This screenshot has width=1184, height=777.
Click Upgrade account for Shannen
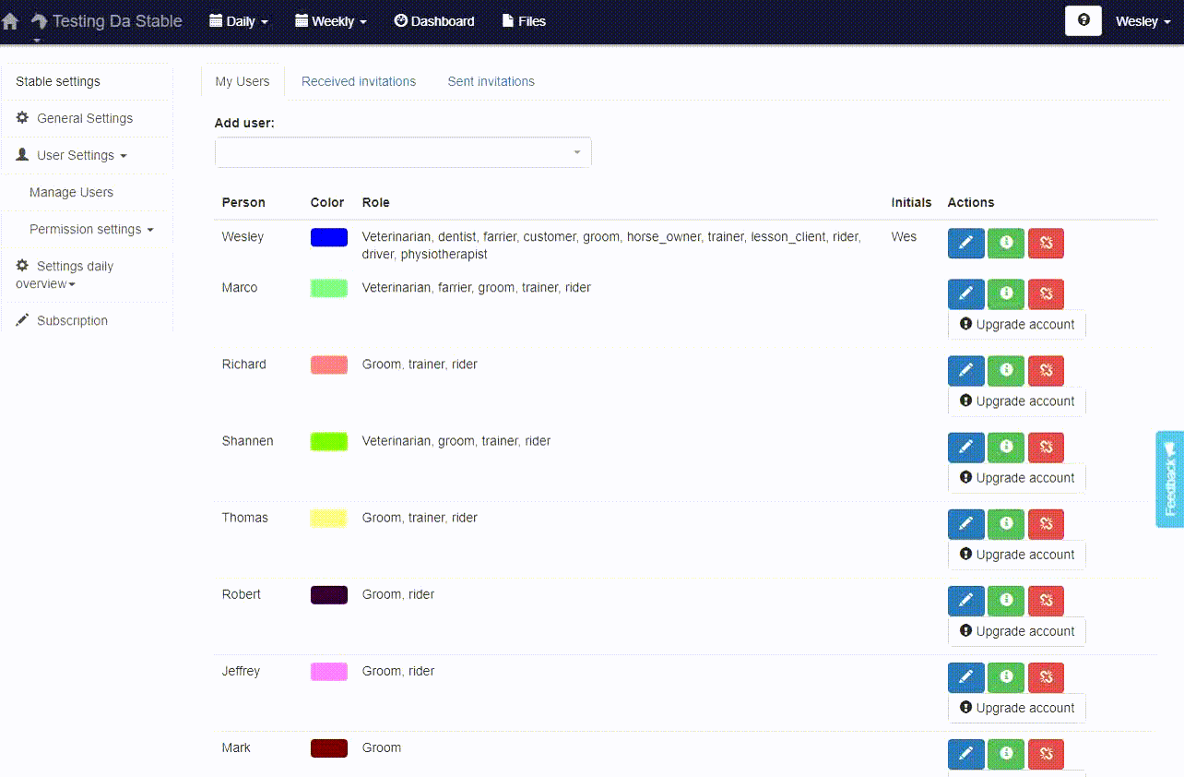pyautogui.click(x=1017, y=478)
